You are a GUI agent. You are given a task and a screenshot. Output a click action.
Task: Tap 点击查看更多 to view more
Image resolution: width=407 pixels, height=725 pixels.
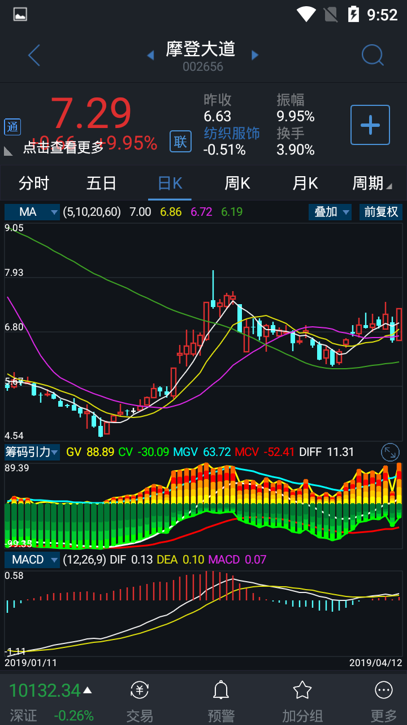coord(64,147)
